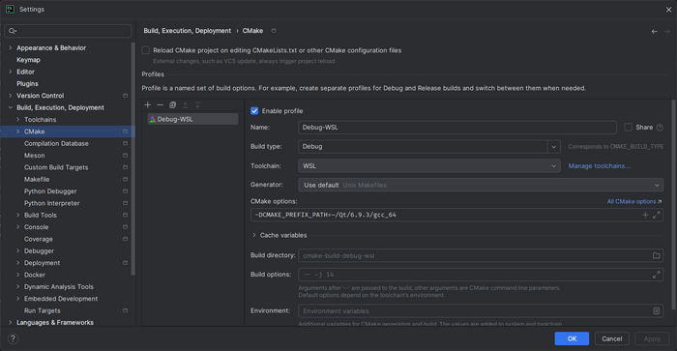The width and height of the screenshot is (677, 351).
Task: Click the Debug-WSL profile entry
Action: pyautogui.click(x=192, y=119)
